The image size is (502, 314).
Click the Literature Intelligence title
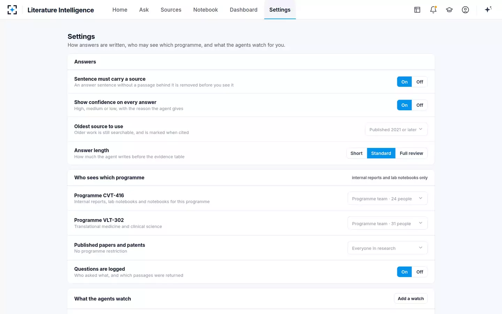[x=61, y=10]
